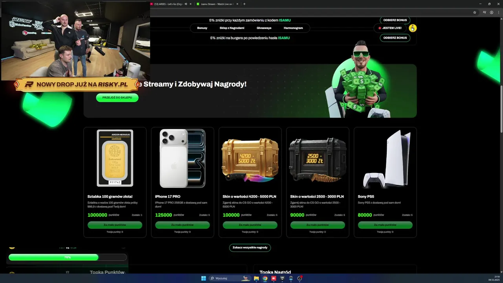
Task: Click the Chrome bookmark star icon
Action: (475, 12)
